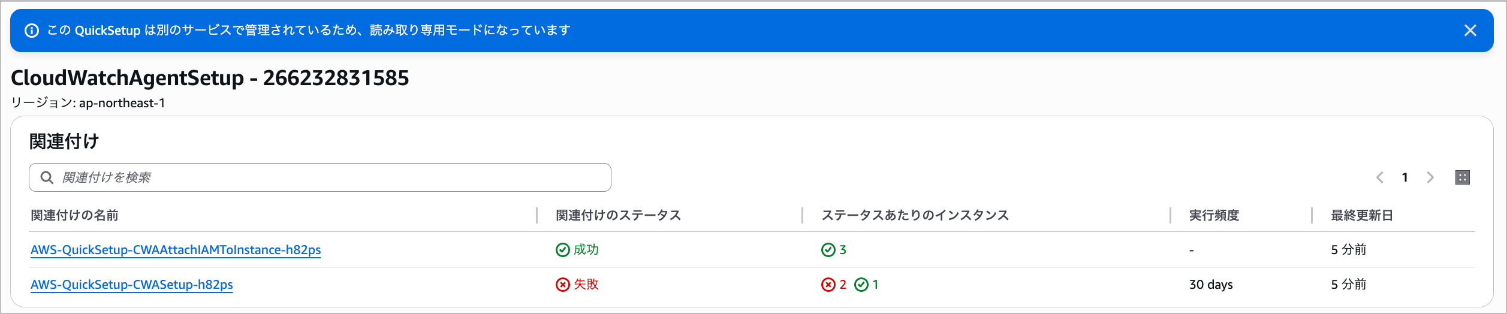Click the green 成功 status check icon

[562, 250]
